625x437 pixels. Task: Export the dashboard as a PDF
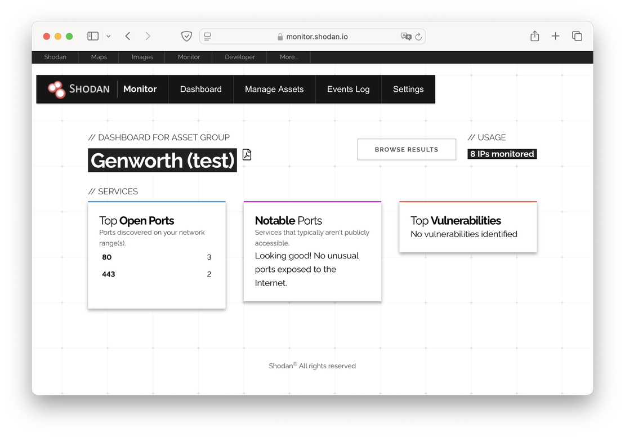click(x=247, y=154)
